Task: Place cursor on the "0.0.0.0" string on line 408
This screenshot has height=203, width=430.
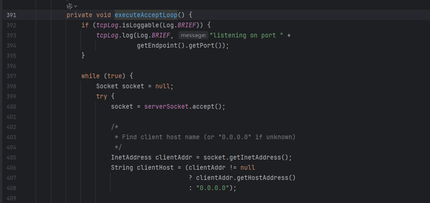Action: [x=213, y=188]
